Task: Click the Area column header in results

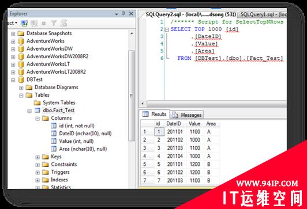Action: click(211, 124)
